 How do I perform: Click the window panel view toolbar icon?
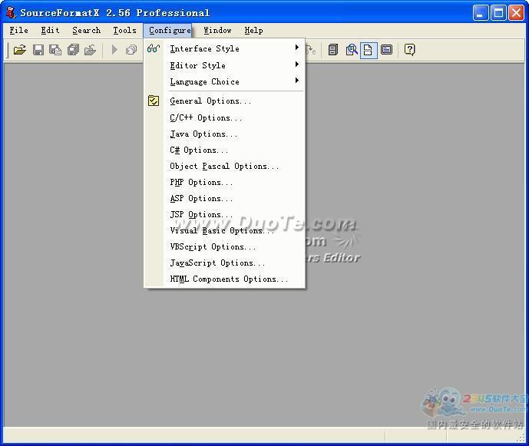[387, 50]
